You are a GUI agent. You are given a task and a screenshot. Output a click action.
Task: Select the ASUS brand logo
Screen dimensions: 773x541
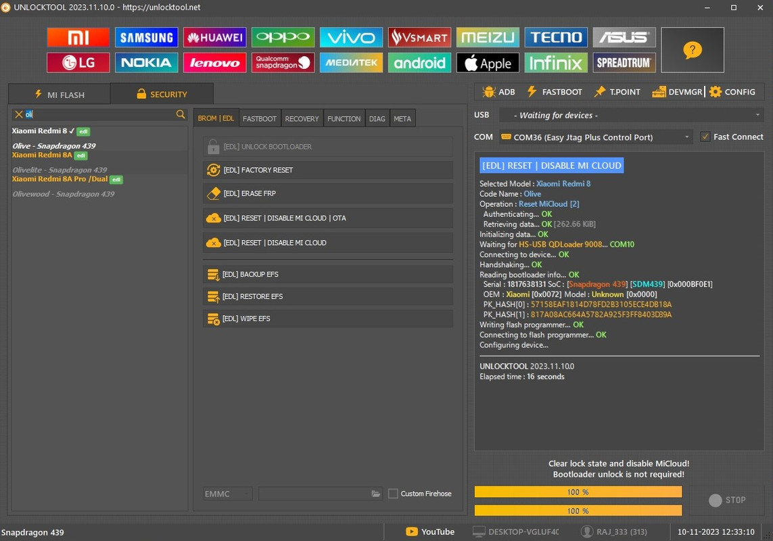click(624, 37)
